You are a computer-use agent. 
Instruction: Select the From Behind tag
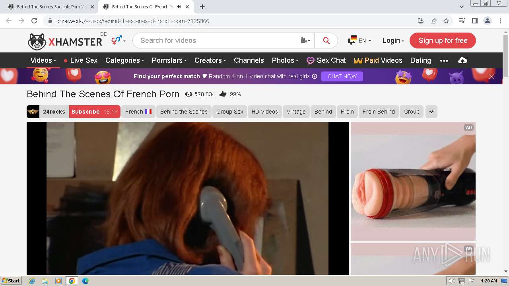(379, 112)
